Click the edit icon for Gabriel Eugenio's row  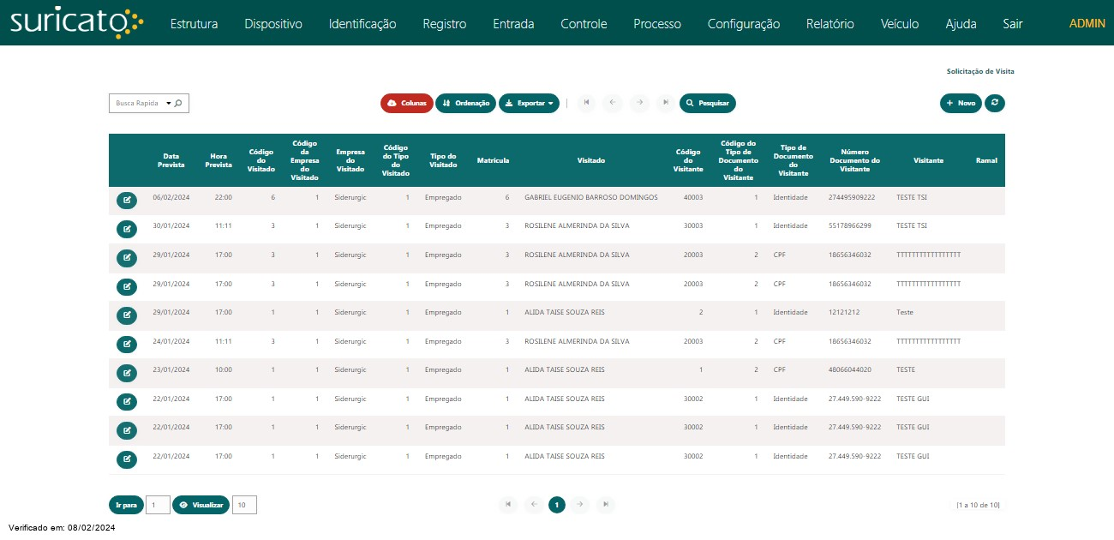(126, 201)
